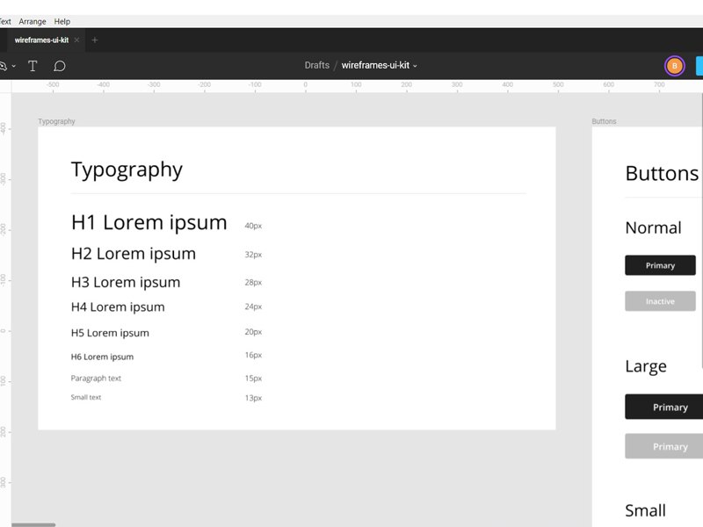Click the Normal Primary button

coord(660,265)
